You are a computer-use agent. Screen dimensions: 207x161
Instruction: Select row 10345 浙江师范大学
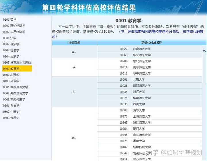pyautogui.click(x=149, y=123)
